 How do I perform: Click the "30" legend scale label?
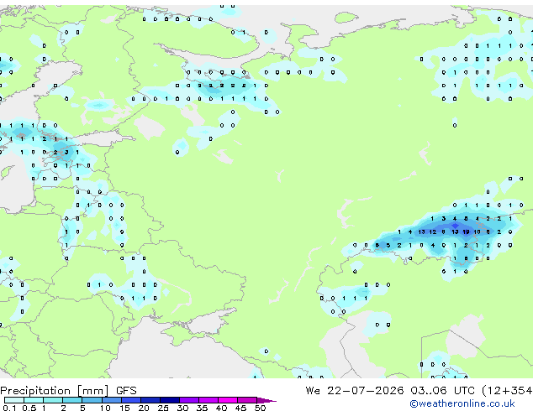tap(182, 408)
